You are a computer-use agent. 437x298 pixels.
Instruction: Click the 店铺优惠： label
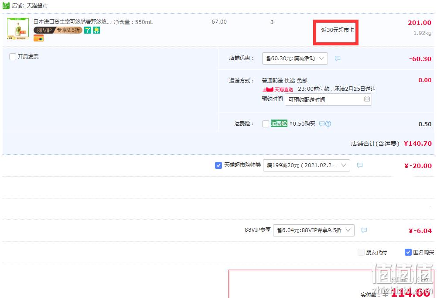(x=242, y=58)
